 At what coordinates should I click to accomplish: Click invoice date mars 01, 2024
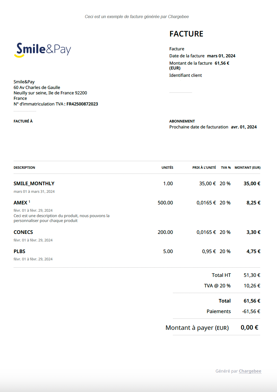click(x=221, y=56)
